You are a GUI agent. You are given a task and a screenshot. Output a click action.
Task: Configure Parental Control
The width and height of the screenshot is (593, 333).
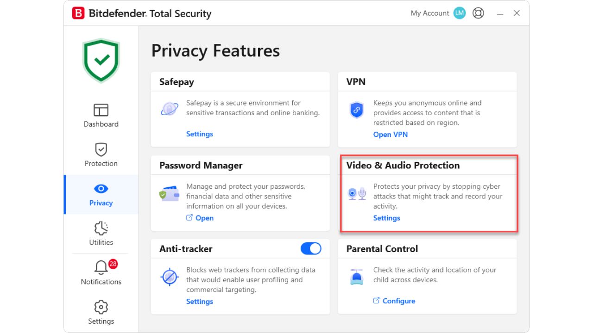(398, 301)
